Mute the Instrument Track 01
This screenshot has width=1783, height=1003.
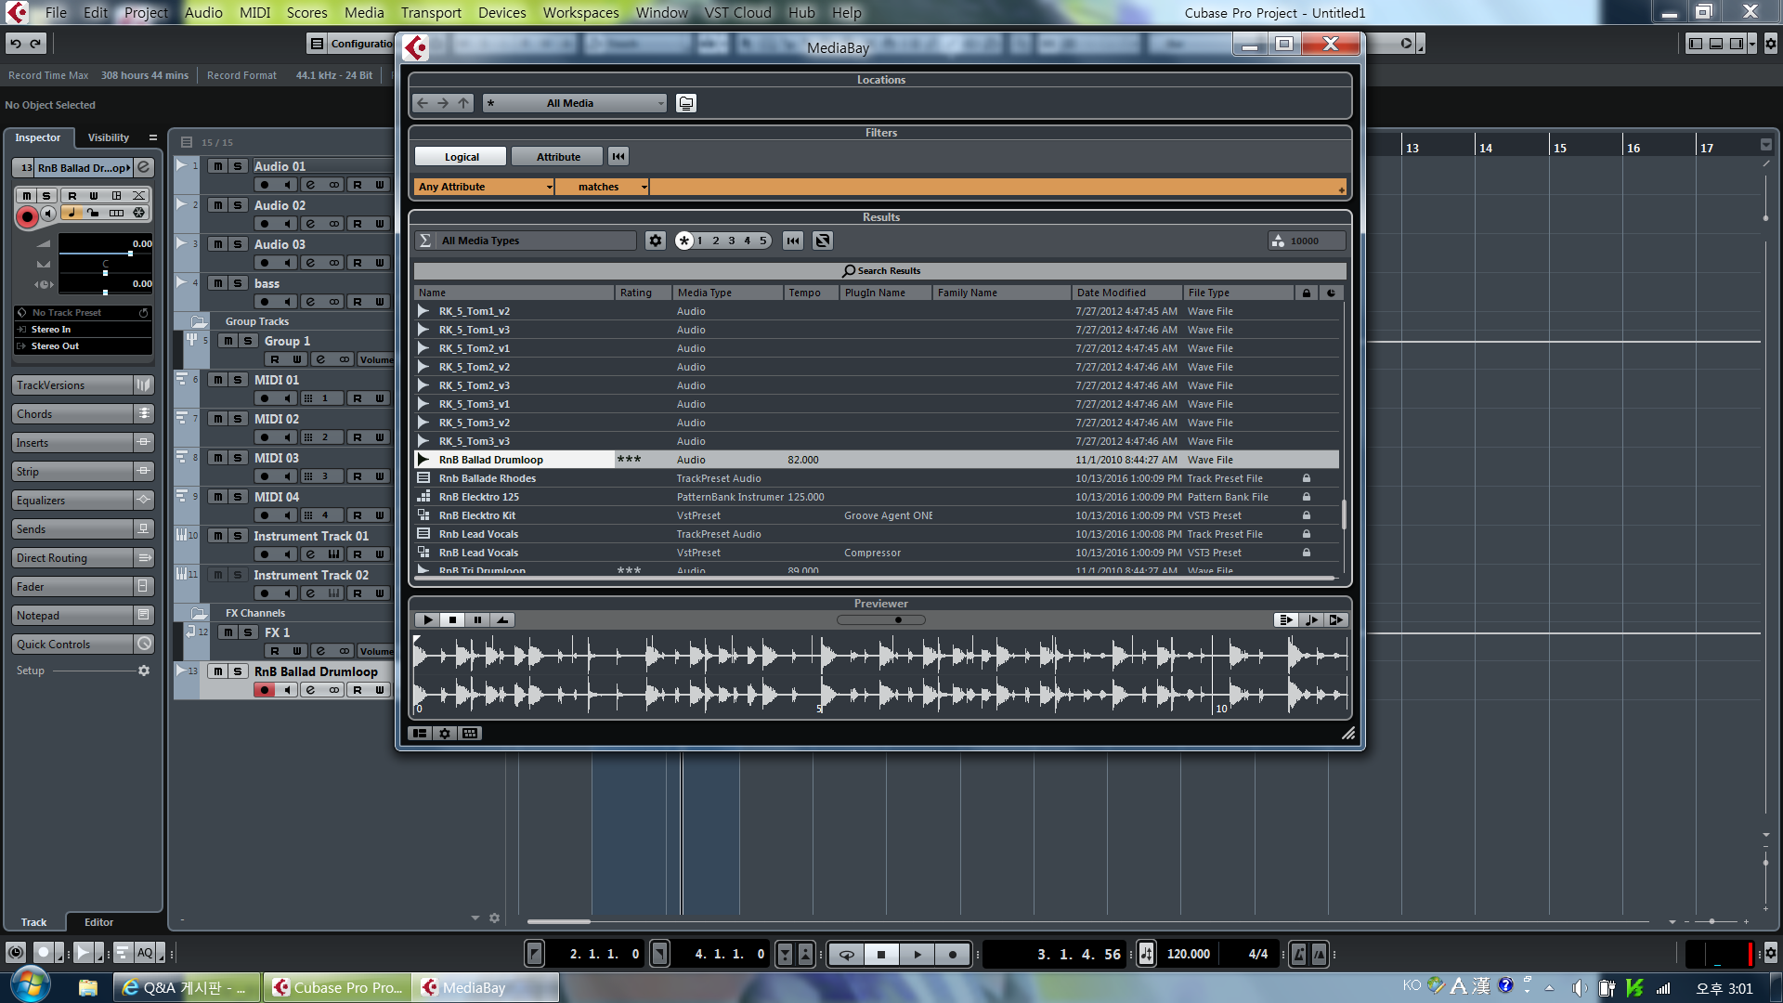[x=217, y=536]
